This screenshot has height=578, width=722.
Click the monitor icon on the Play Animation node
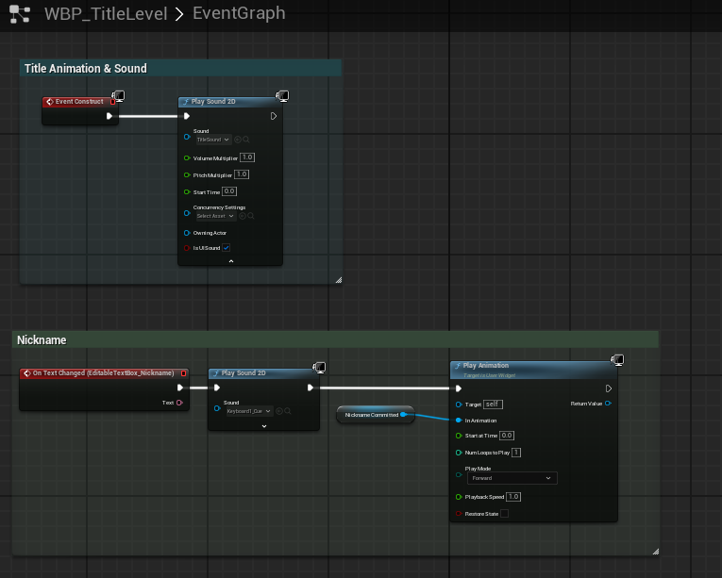pyautogui.click(x=617, y=360)
